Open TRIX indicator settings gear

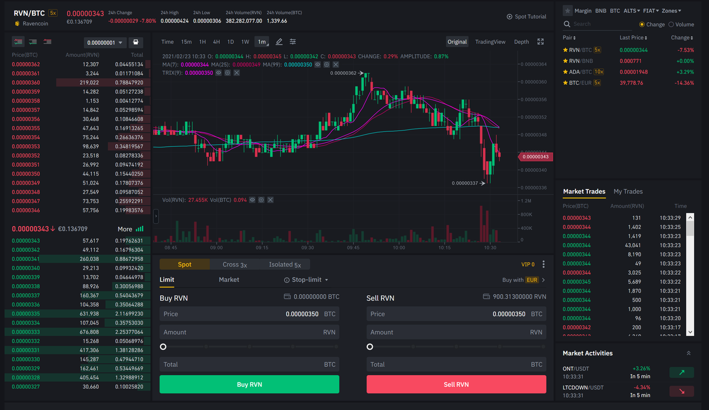pyautogui.click(x=228, y=73)
